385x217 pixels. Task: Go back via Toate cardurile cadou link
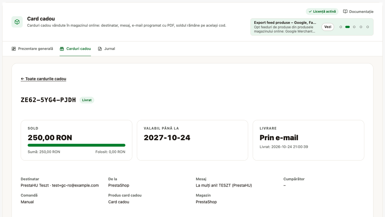pos(43,79)
